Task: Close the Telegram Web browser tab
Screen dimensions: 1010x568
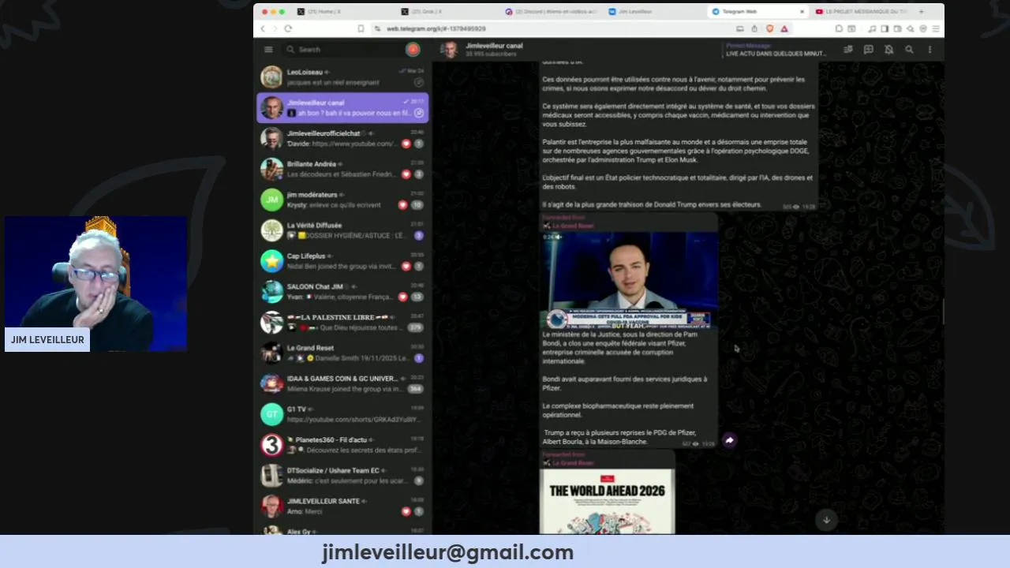Action: point(802,12)
